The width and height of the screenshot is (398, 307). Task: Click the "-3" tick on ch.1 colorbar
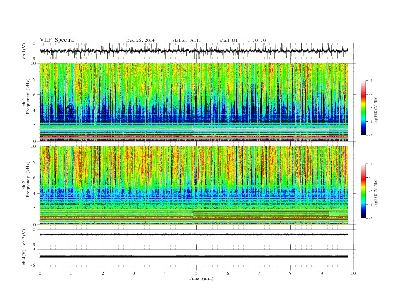[x=370, y=81]
